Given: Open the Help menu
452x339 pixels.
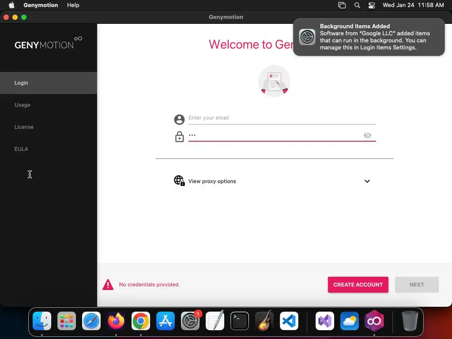Looking at the screenshot, I should 73,5.
